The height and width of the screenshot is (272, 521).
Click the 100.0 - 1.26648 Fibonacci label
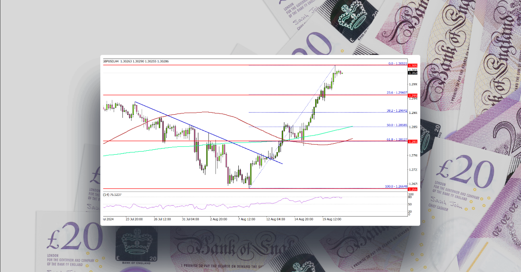[396, 187]
